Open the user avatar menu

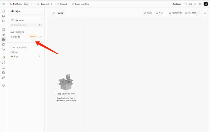[206, 4]
